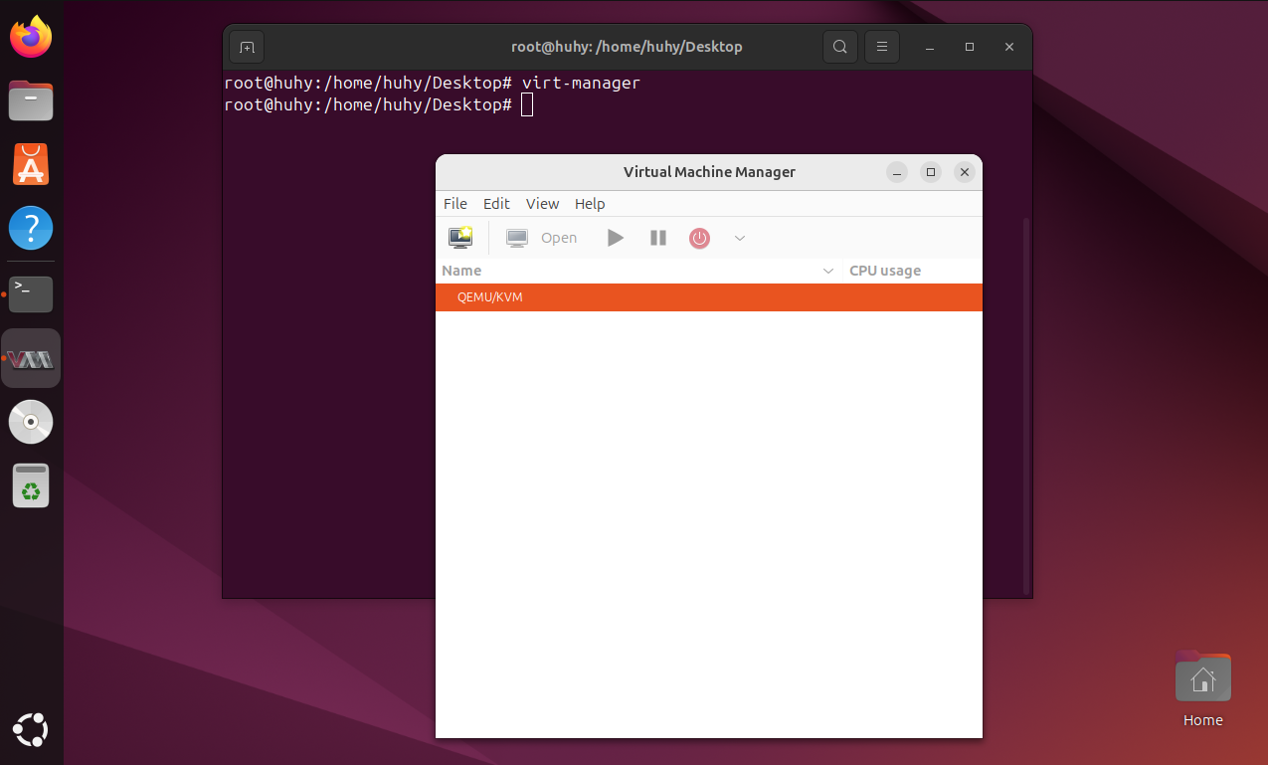This screenshot has width=1268, height=765.
Task: Open Ubuntu Software in the dock
Action: pos(31,164)
